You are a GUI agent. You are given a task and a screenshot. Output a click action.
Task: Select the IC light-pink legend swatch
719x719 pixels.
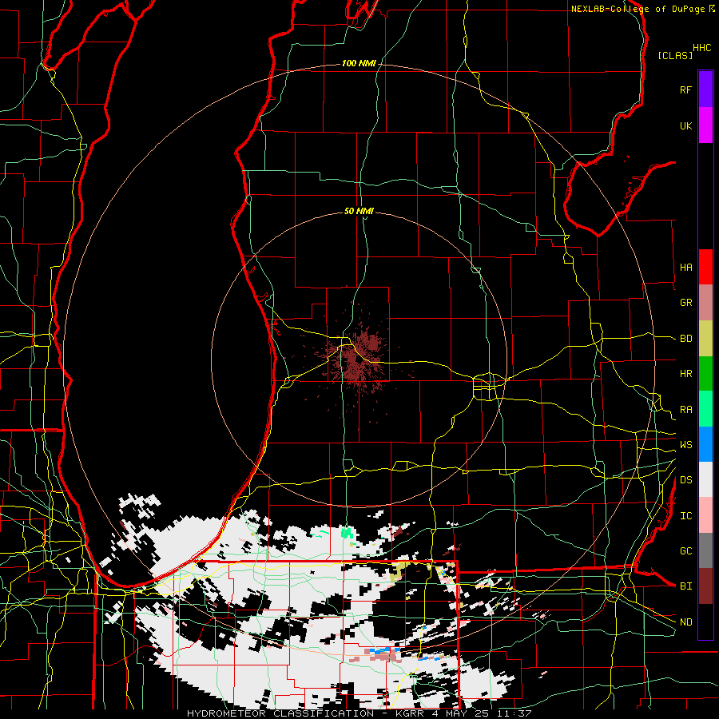pyautogui.click(x=705, y=515)
